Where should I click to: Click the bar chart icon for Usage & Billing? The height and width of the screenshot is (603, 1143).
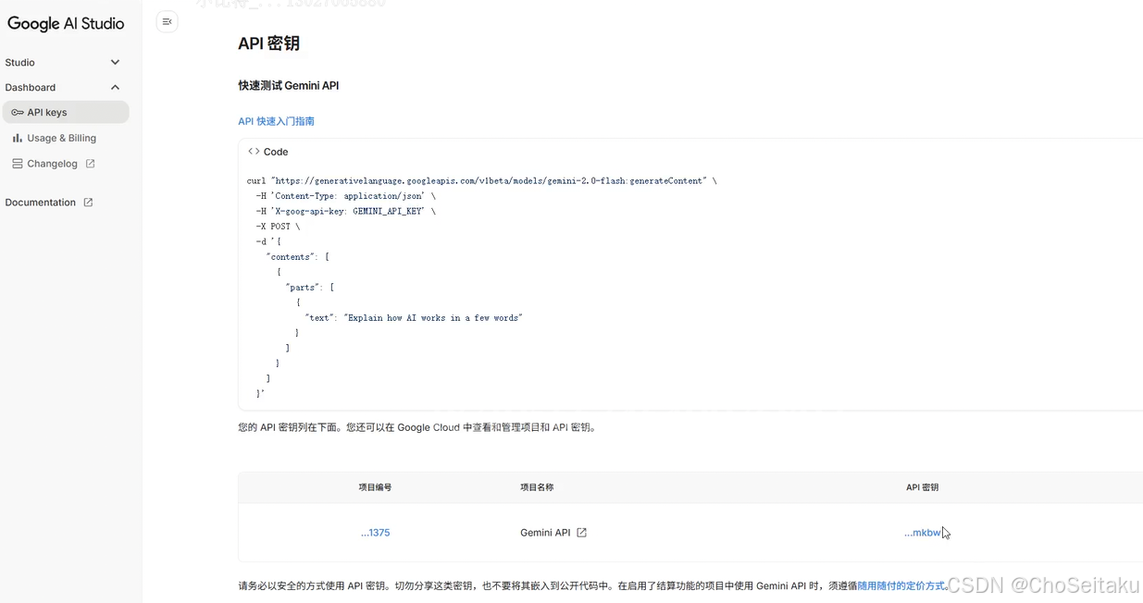point(18,138)
